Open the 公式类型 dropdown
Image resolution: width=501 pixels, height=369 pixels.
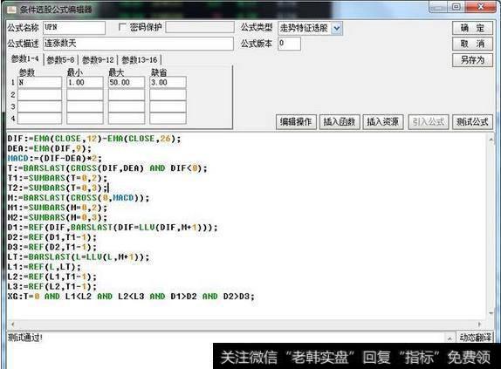[x=336, y=29]
